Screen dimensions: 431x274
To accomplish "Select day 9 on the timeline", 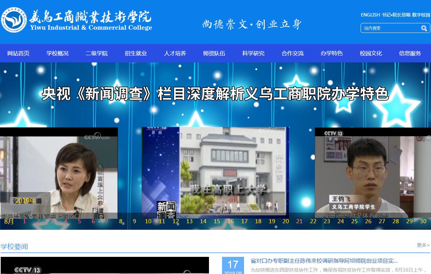I will [134, 221].
